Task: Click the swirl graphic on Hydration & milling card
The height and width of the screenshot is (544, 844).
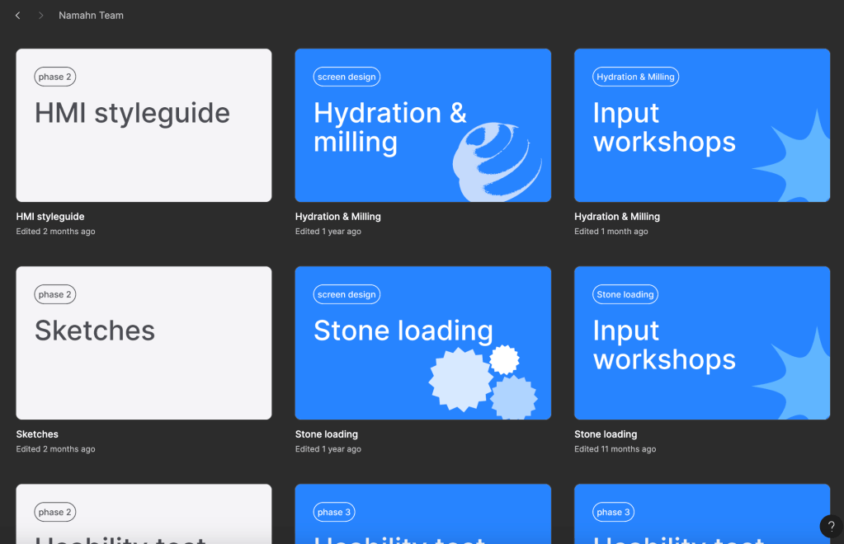Action: 496,162
